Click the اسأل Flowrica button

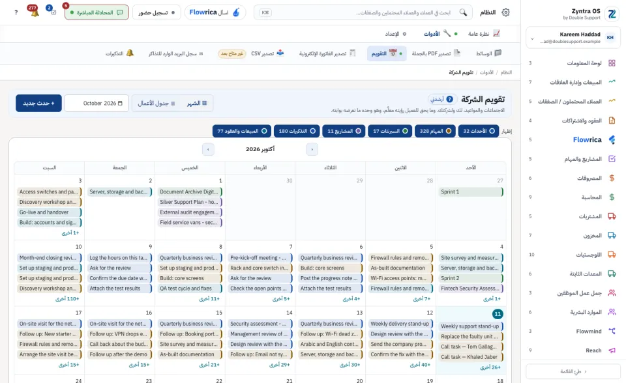(x=215, y=12)
